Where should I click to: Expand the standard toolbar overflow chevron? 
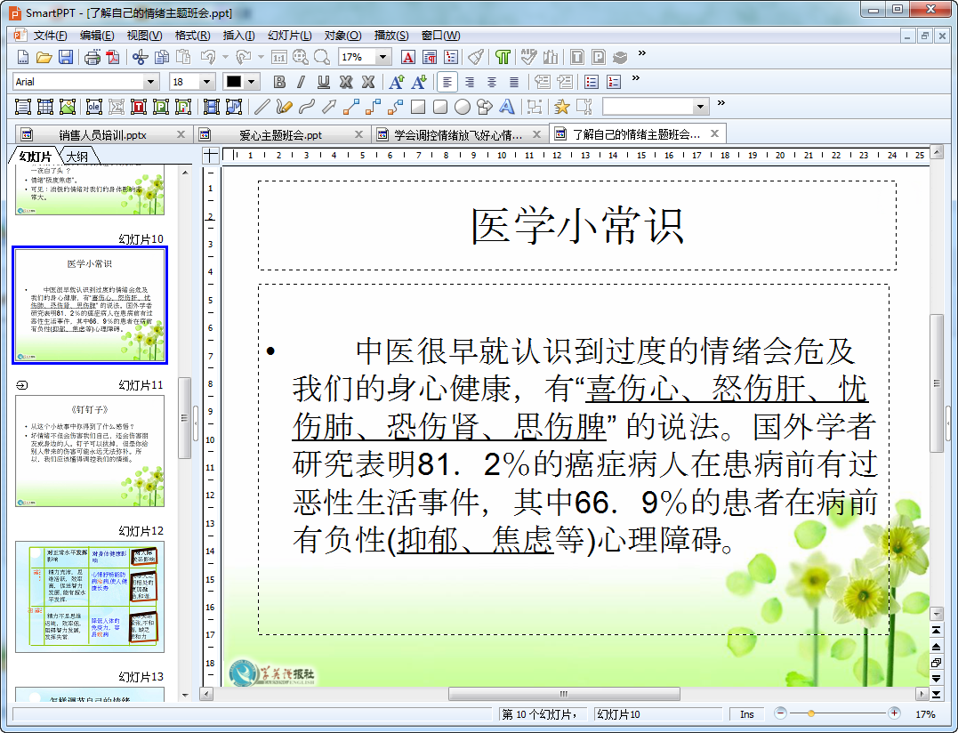(x=641, y=53)
